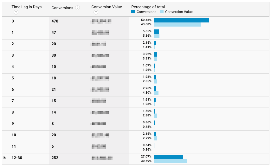Expand the 12-30 days row

5,157
